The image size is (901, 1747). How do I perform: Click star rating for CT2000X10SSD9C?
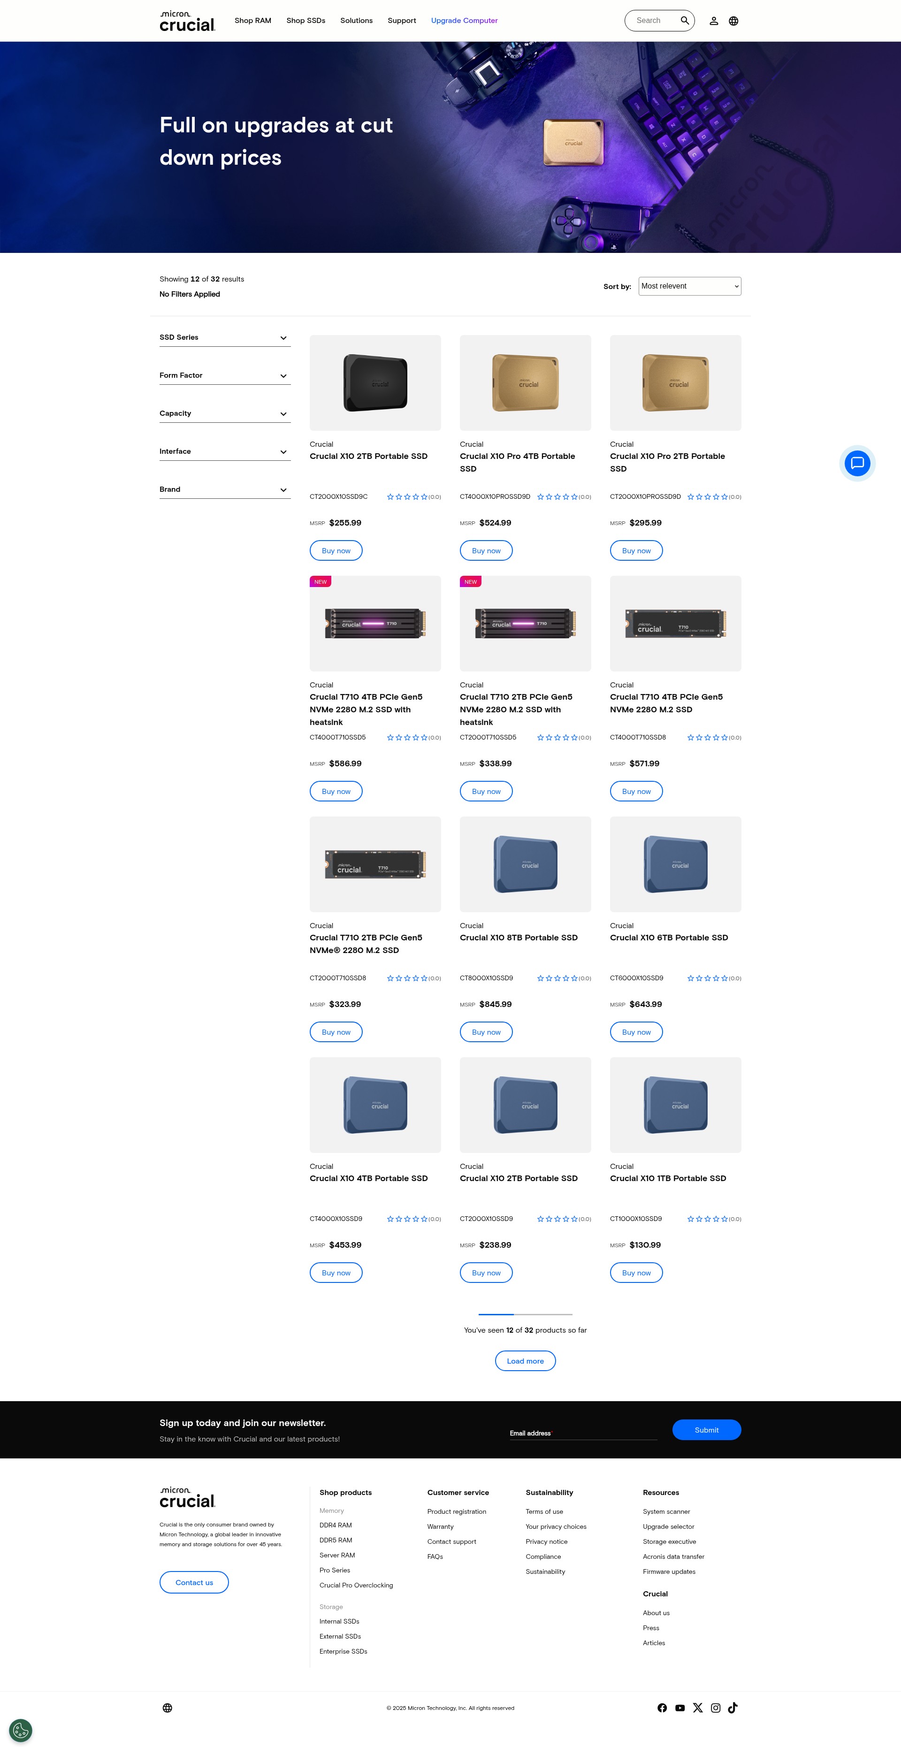coord(407,497)
